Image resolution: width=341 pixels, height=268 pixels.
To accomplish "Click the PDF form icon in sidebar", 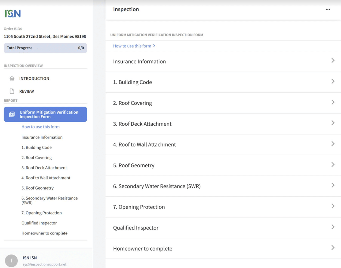I will [12, 114].
